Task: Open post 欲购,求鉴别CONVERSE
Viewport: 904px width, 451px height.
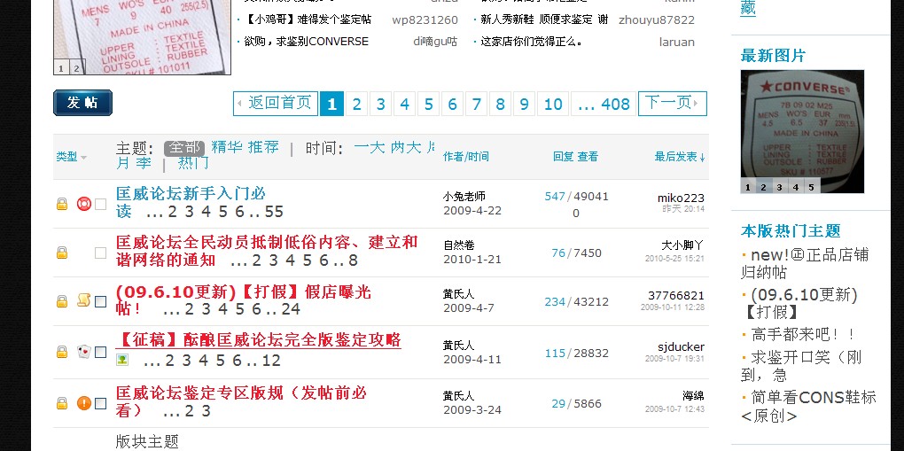Action: coord(306,42)
